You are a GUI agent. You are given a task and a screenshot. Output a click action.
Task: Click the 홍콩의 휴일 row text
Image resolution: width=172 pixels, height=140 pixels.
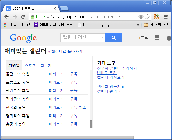16,124
